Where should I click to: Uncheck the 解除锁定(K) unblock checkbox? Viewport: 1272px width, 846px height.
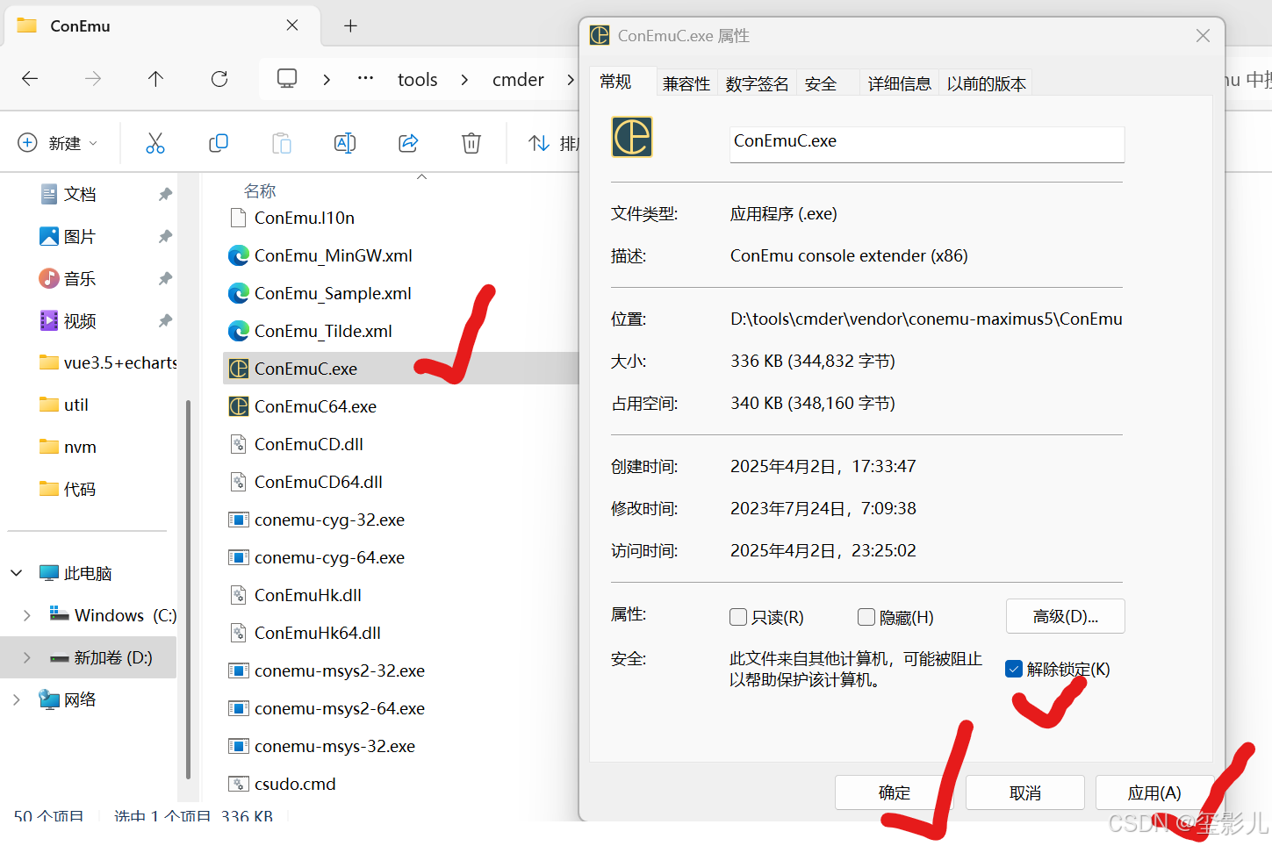point(1014,669)
